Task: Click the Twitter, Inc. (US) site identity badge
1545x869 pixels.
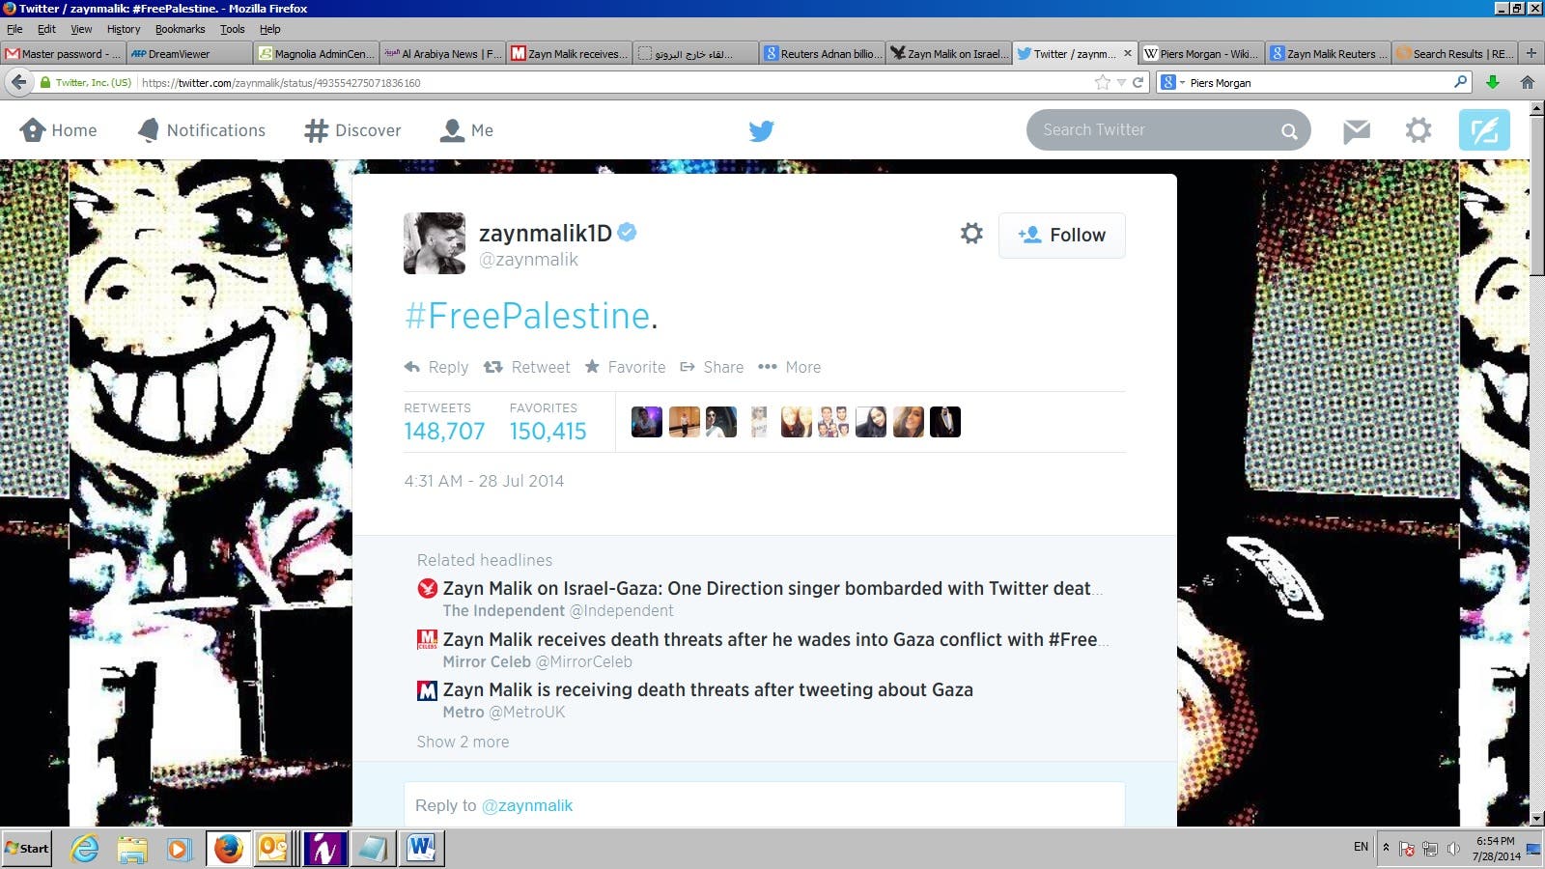Action: pyautogui.click(x=85, y=83)
